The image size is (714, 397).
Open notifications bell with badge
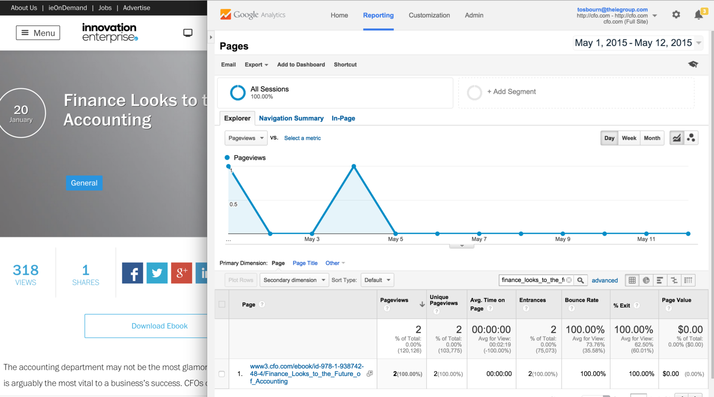click(700, 14)
